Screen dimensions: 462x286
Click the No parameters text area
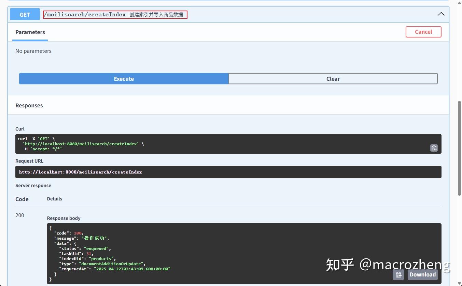click(33, 51)
